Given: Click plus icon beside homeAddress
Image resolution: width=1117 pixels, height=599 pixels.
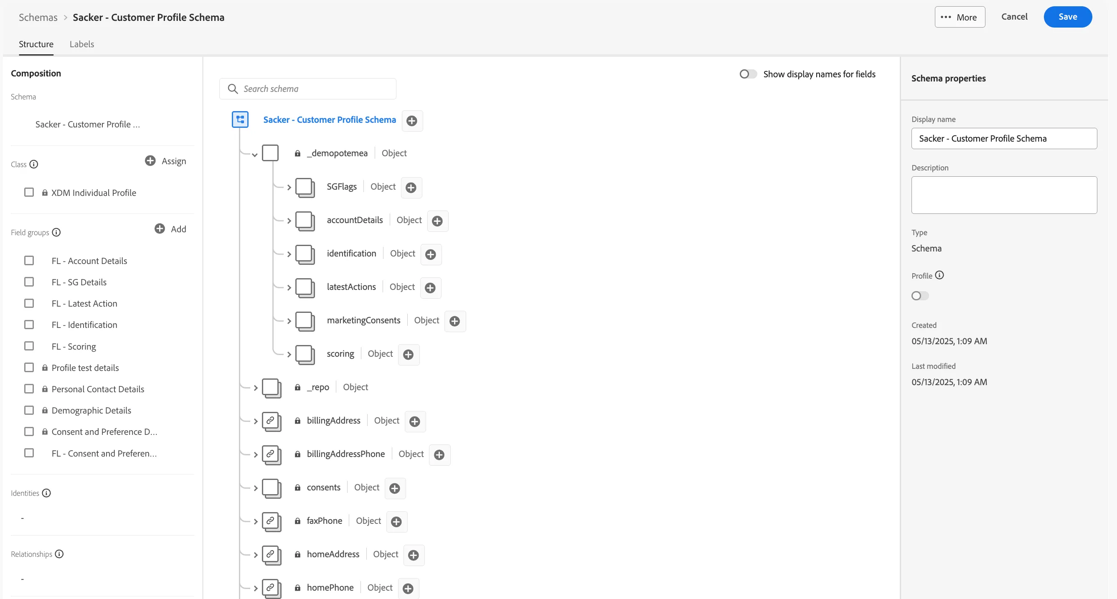Looking at the screenshot, I should tap(414, 555).
